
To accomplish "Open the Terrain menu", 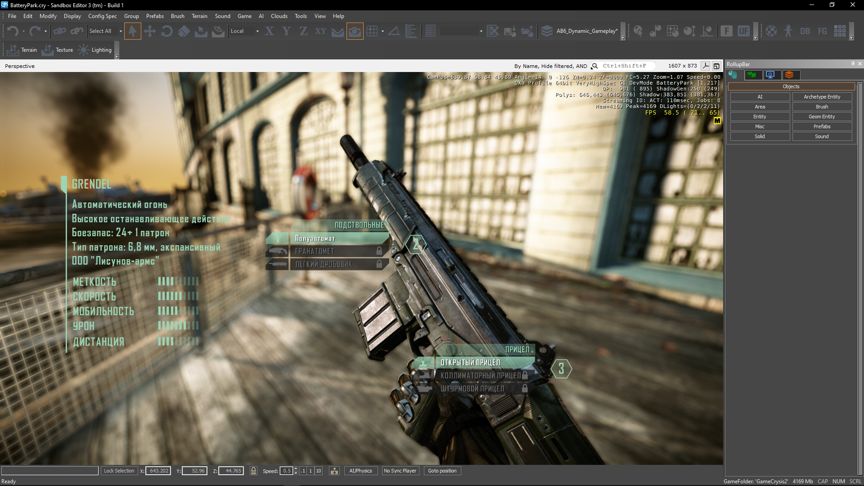I will coord(199,16).
